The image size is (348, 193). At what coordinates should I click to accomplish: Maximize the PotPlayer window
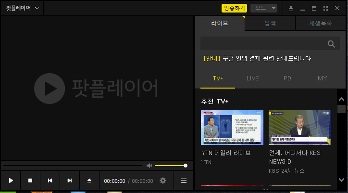pyautogui.click(x=314, y=9)
